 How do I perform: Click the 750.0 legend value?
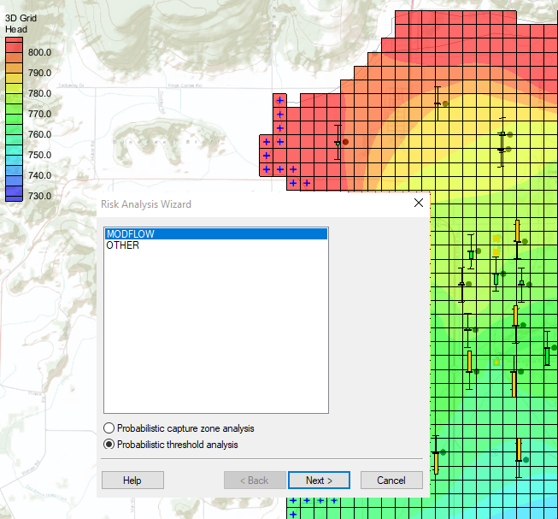[39, 156]
